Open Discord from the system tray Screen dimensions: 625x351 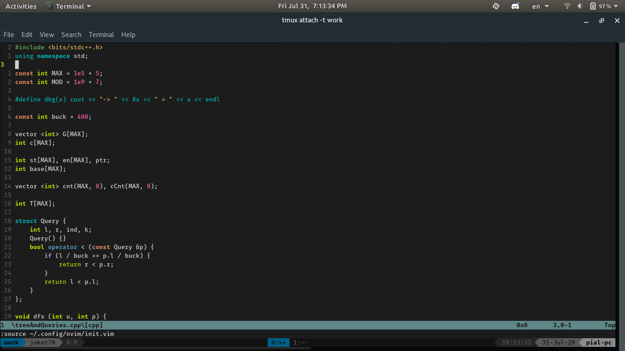[x=515, y=6]
